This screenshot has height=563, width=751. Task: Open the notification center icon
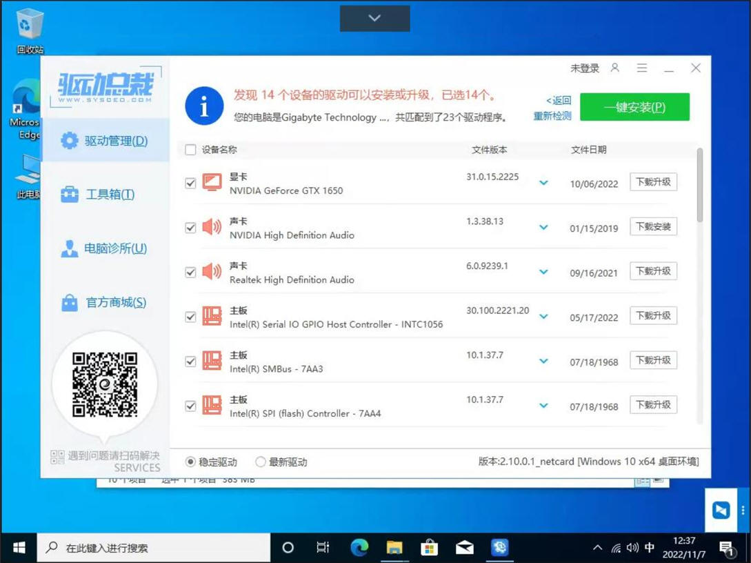pyautogui.click(x=727, y=548)
